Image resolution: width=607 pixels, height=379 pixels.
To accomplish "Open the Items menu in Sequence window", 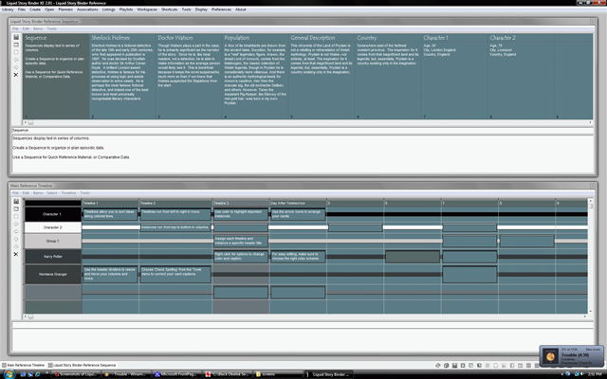I will point(38,28).
